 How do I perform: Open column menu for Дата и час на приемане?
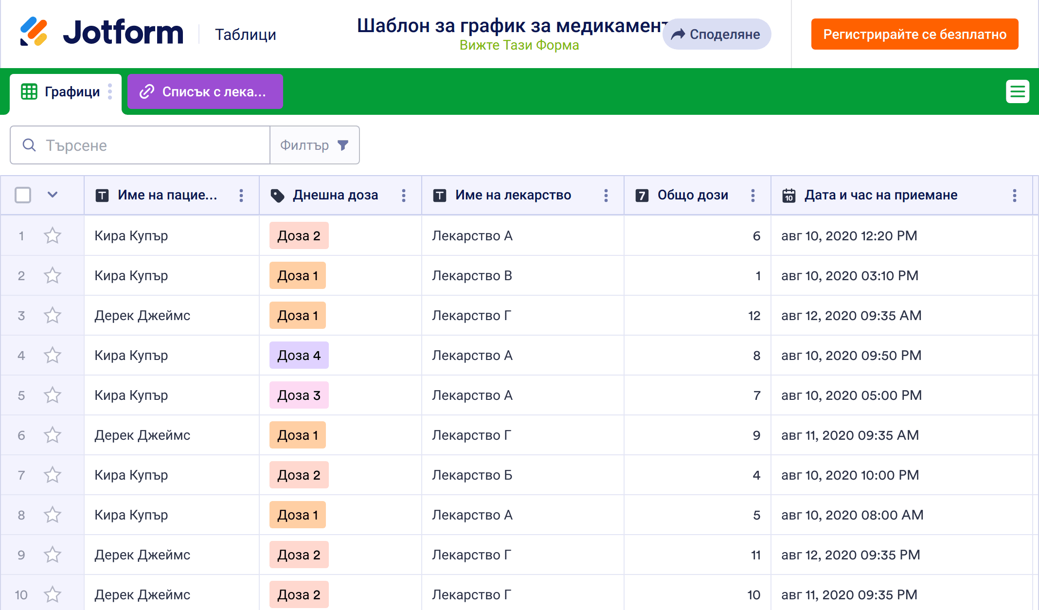point(1015,196)
